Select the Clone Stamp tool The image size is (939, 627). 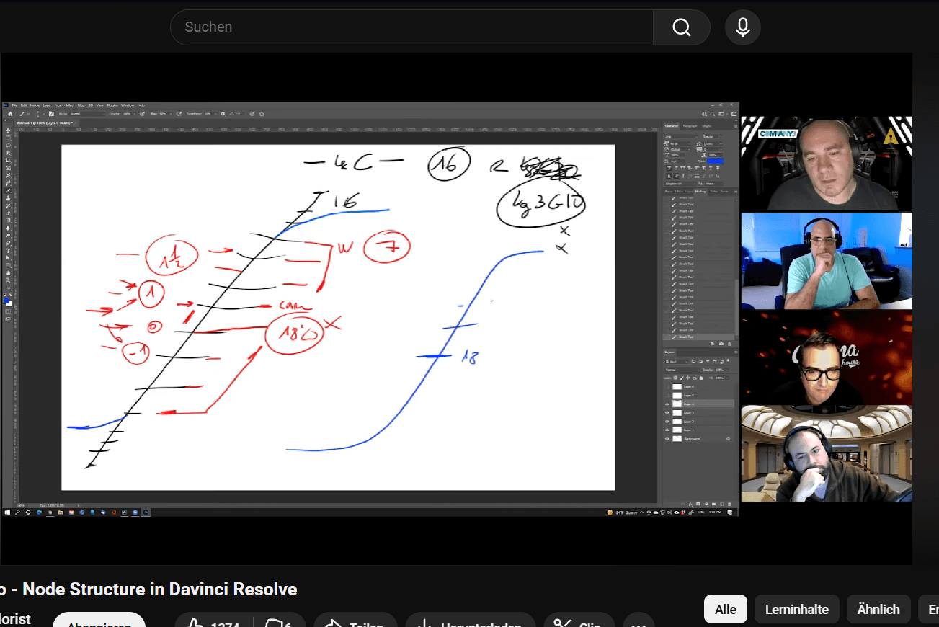coord(8,198)
